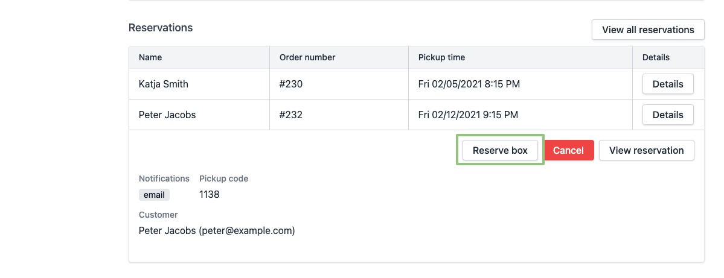Click the customer email peter@example.com text
724x278 pixels.
(247, 230)
